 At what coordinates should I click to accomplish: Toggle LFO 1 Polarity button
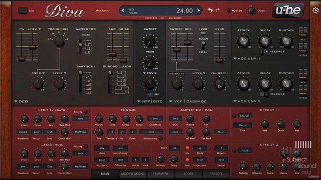(86, 111)
